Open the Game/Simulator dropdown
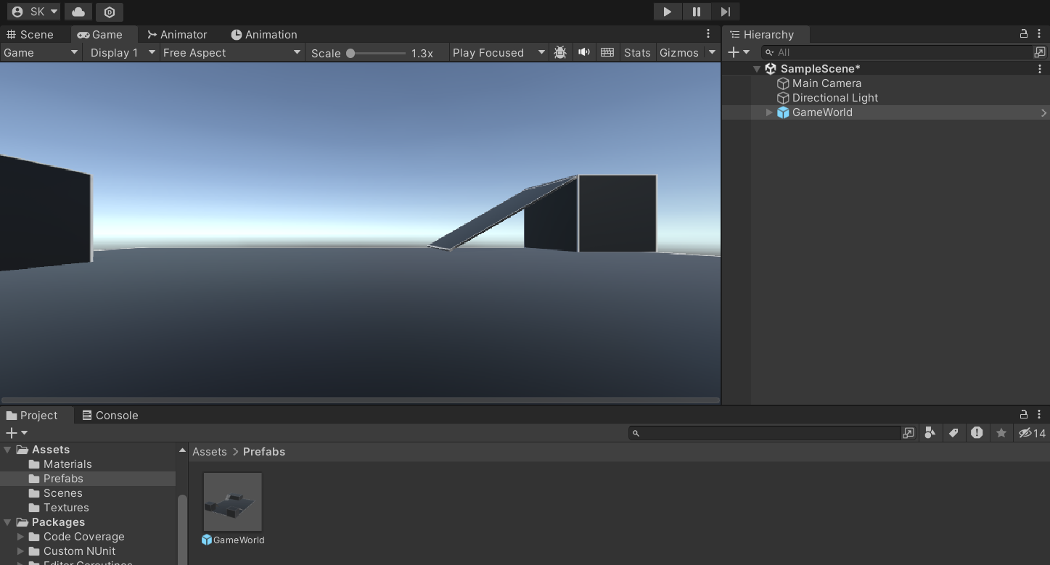Image resolution: width=1050 pixels, height=565 pixels. click(41, 52)
